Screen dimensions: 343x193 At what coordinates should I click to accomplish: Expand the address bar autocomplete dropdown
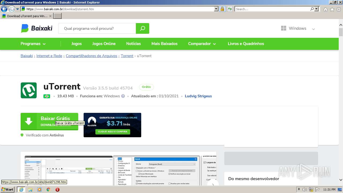pos(216,9)
